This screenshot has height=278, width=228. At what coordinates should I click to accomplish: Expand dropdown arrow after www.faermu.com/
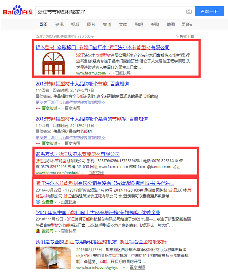110,73
